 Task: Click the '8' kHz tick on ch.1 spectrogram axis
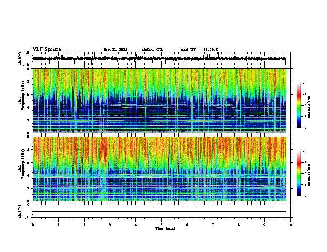[29, 82]
